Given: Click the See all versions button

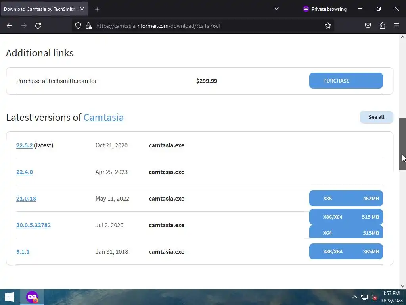Looking at the screenshot, I should click(x=376, y=117).
